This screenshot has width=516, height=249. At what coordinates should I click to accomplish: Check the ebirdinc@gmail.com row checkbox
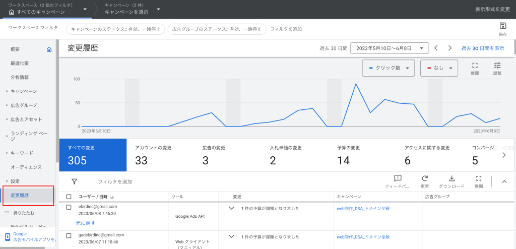click(x=69, y=207)
